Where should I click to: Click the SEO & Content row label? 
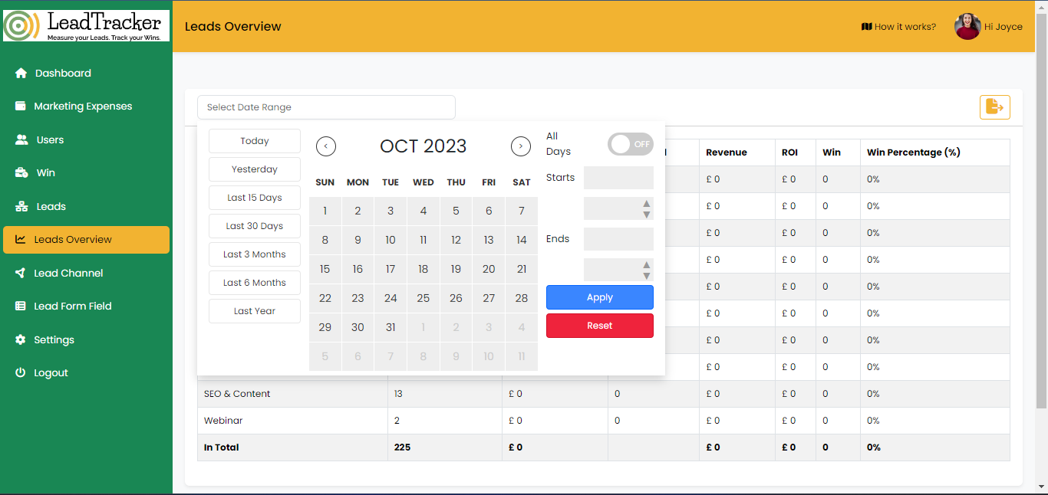tap(237, 394)
